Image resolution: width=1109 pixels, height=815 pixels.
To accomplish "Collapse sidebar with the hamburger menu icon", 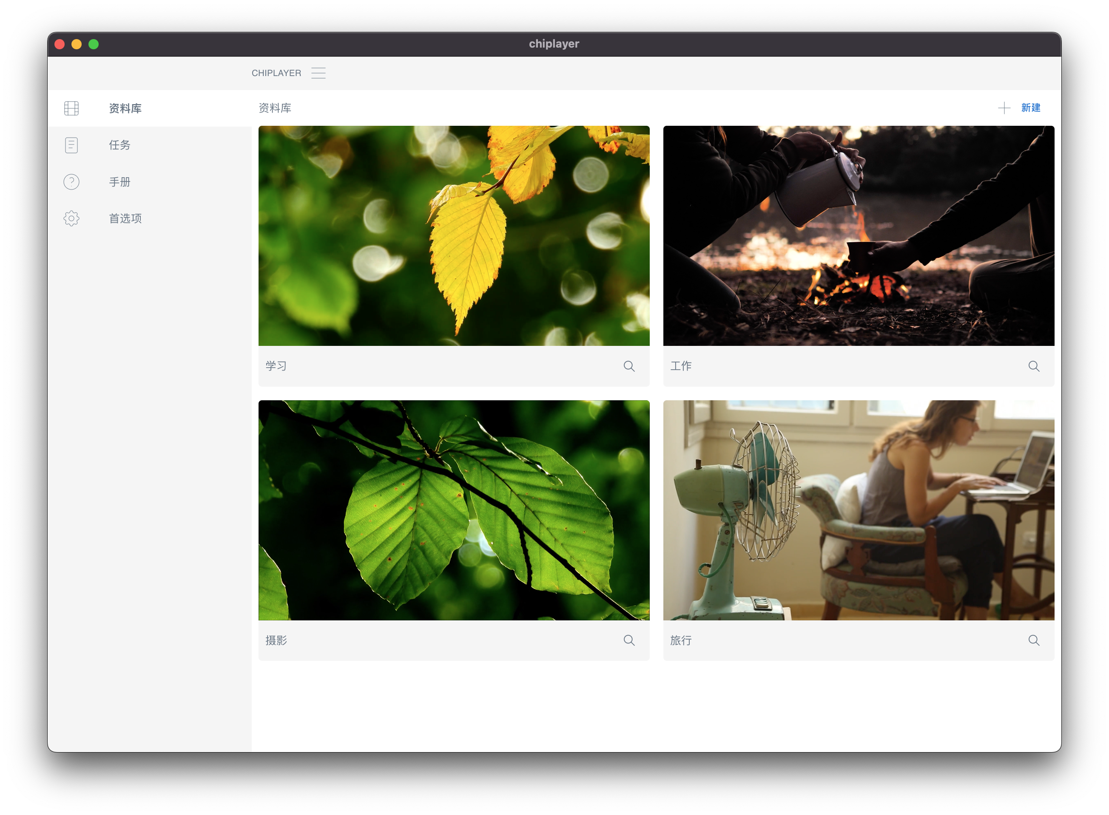I will coord(318,73).
